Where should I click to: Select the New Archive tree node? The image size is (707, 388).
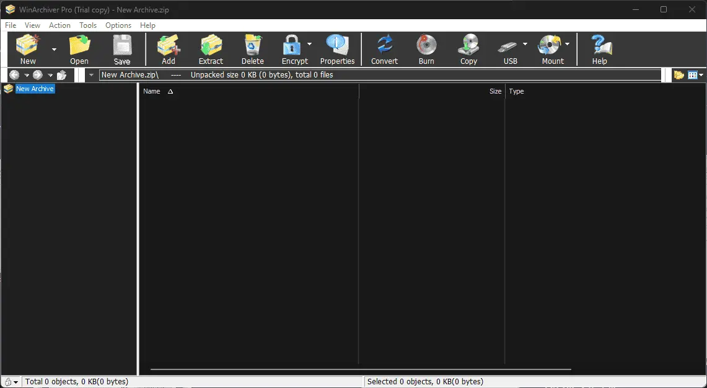coord(35,89)
